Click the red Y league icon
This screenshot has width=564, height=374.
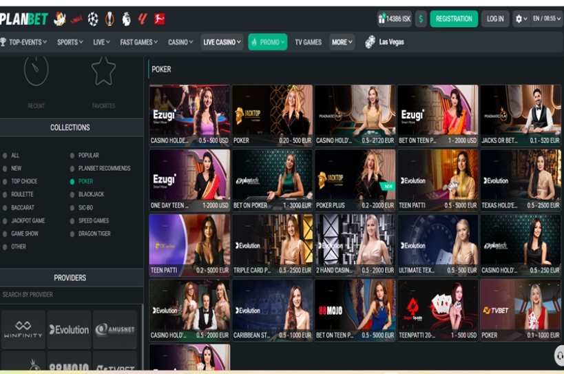click(143, 19)
